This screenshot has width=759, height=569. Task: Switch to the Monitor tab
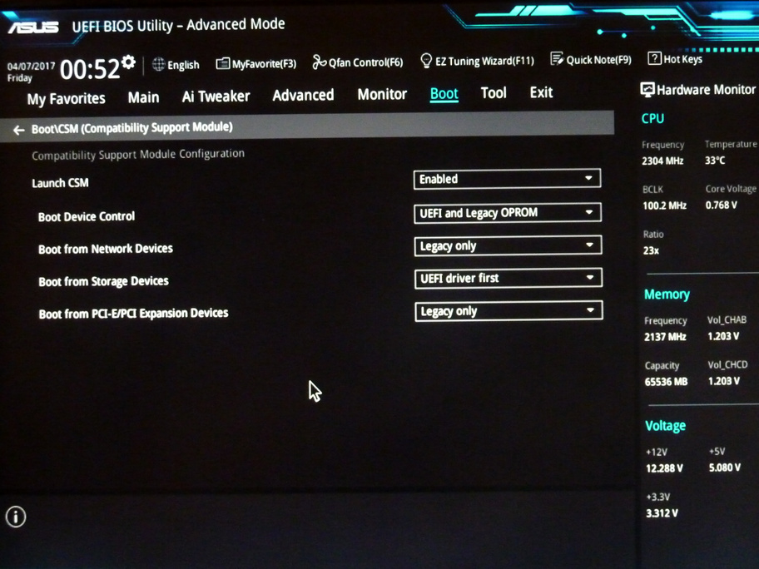(x=382, y=94)
